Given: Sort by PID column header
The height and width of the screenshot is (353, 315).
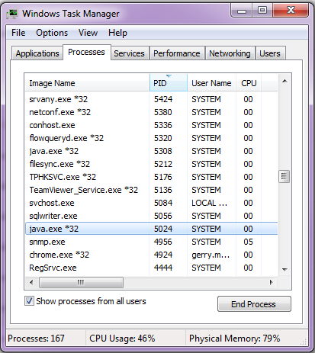Looking at the screenshot, I should pyautogui.click(x=169, y=83).
